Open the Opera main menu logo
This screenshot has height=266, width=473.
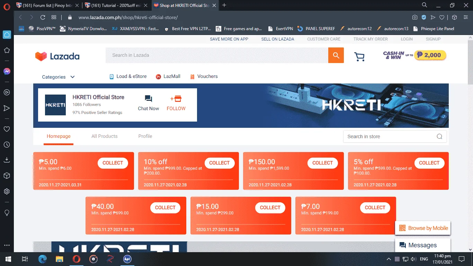7,6
